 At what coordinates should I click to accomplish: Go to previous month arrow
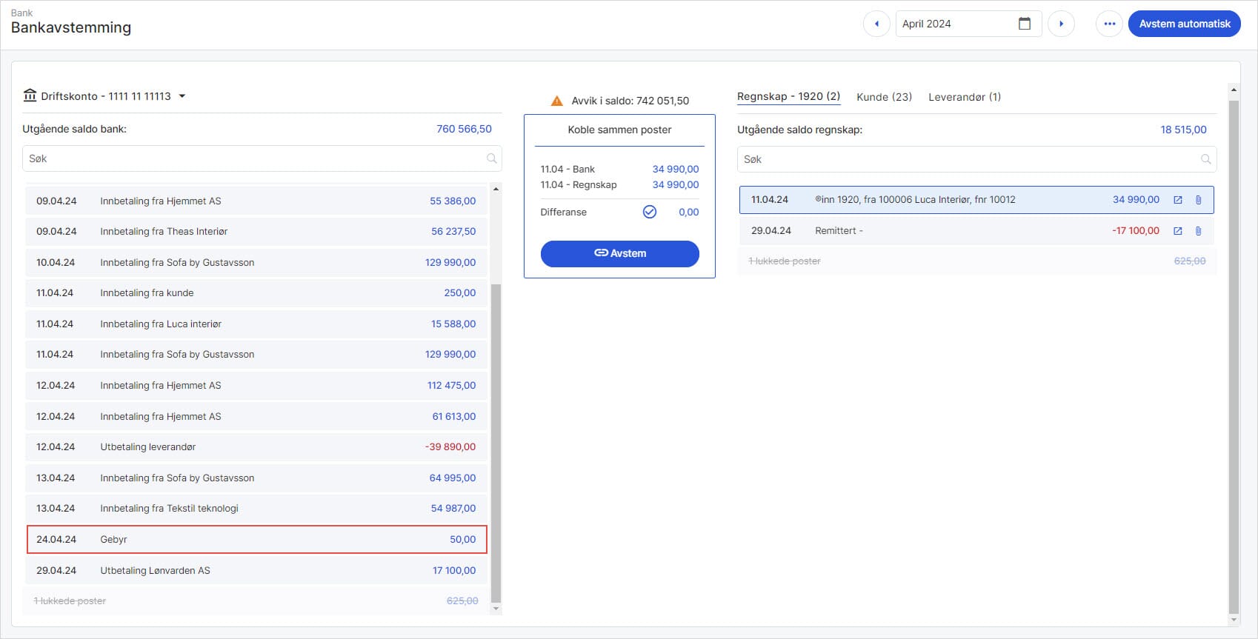(x=876, y=24)
